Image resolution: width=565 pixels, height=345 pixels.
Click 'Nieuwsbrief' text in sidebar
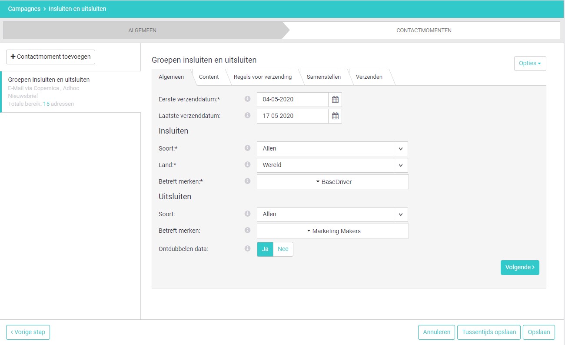(23, 96)
